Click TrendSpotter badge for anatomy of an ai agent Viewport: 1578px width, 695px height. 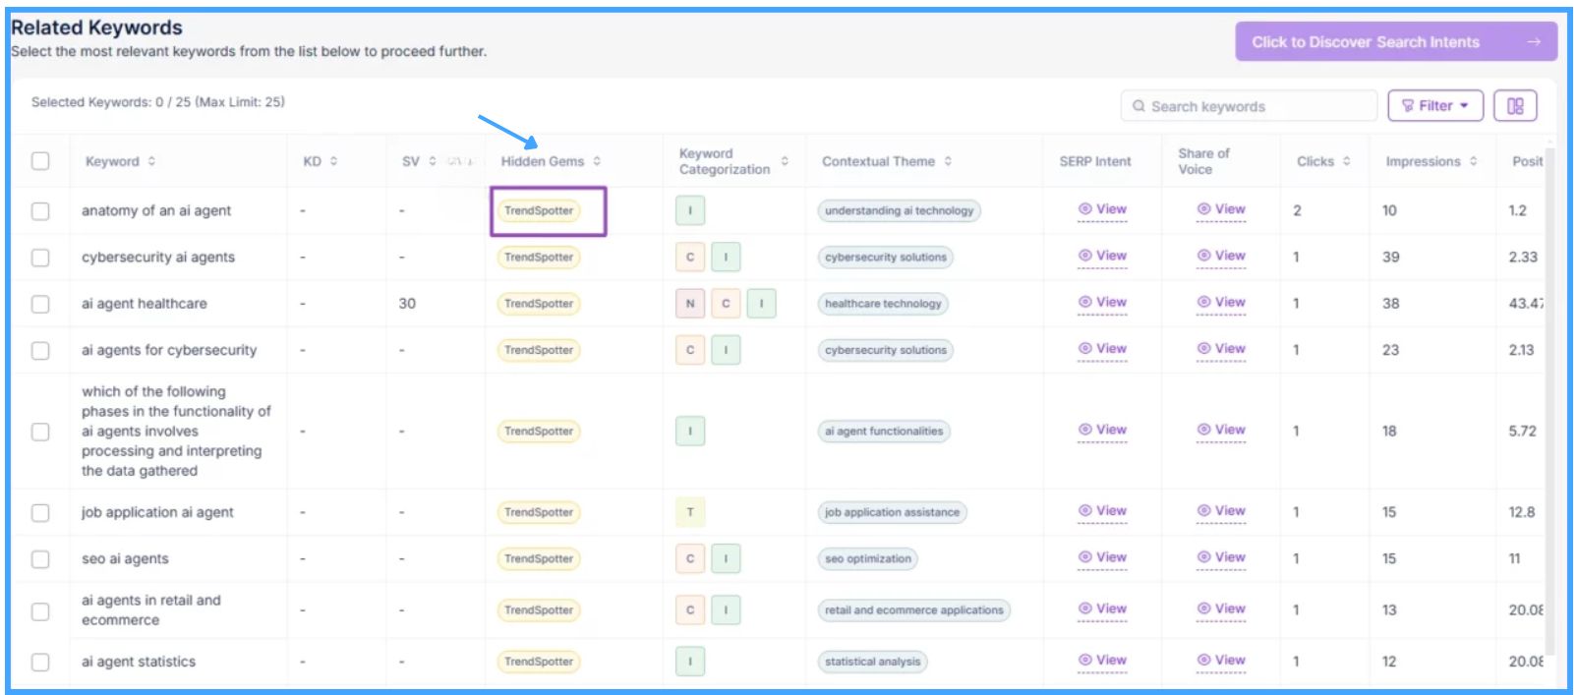(539, 210)
